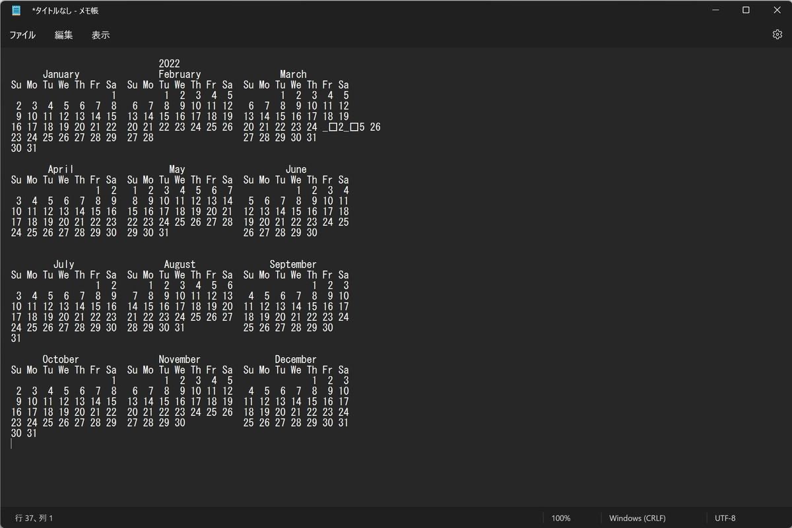Click the UTF-8 encoding indicator
792x528 pixels.
725,518
